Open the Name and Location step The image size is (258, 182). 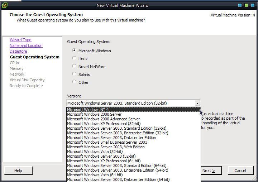26,45
